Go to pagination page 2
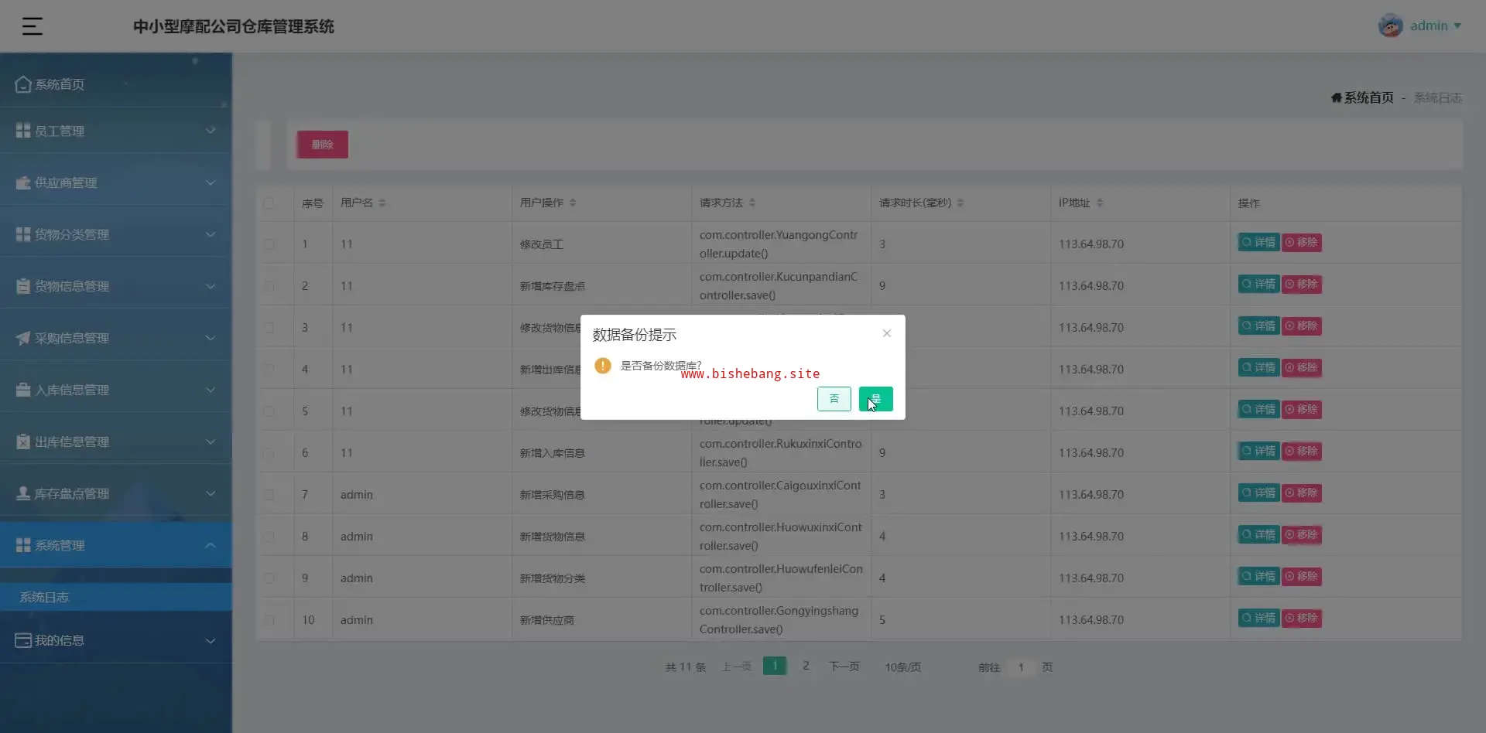The height and width of the screenshot is (733, 1486). tap(806, 666)
